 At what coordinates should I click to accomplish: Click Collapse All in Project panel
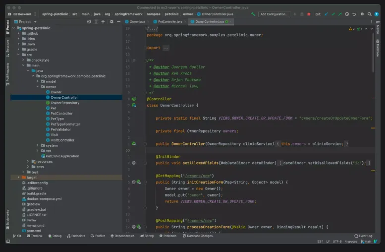click(103, 22)
